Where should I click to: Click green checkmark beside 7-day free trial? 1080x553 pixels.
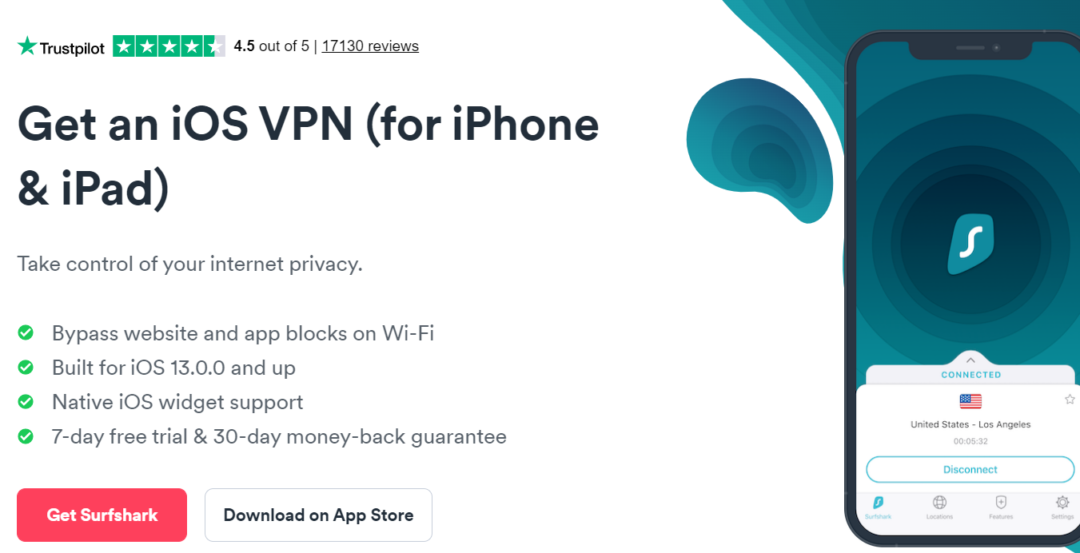(x=26, y=436)
